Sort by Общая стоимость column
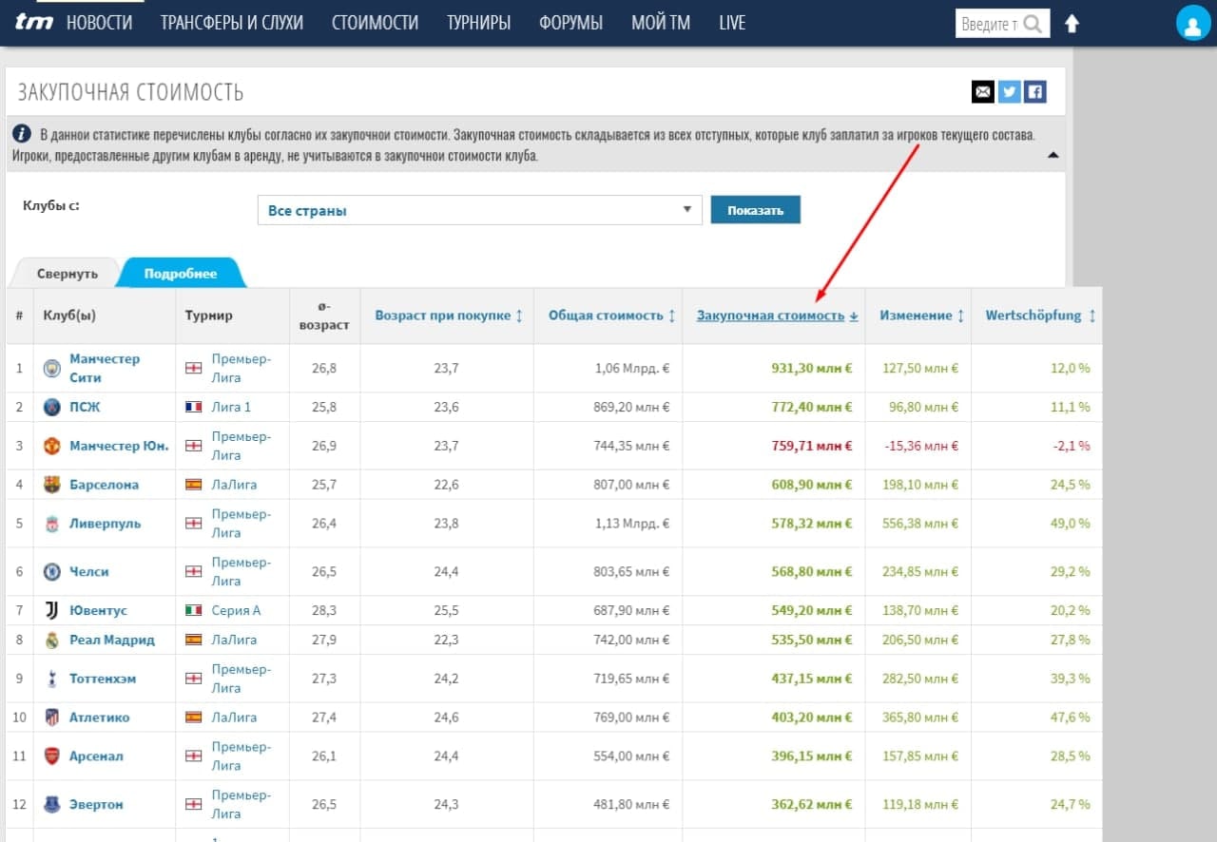This screenshot has height=842, width=1217. click(611, 316)
